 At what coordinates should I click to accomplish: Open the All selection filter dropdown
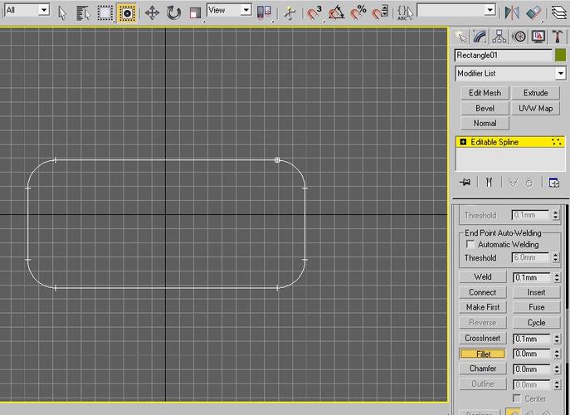tap(43, 10)
